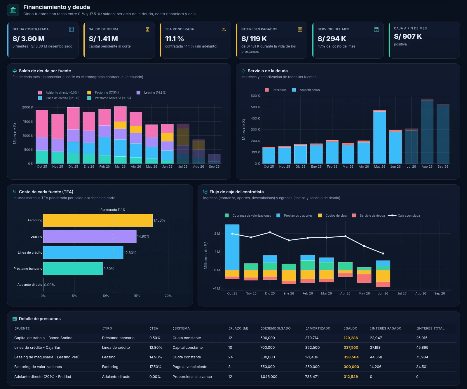
Task: Click the Deuda Contratada card icon
Action: (71, 29)
